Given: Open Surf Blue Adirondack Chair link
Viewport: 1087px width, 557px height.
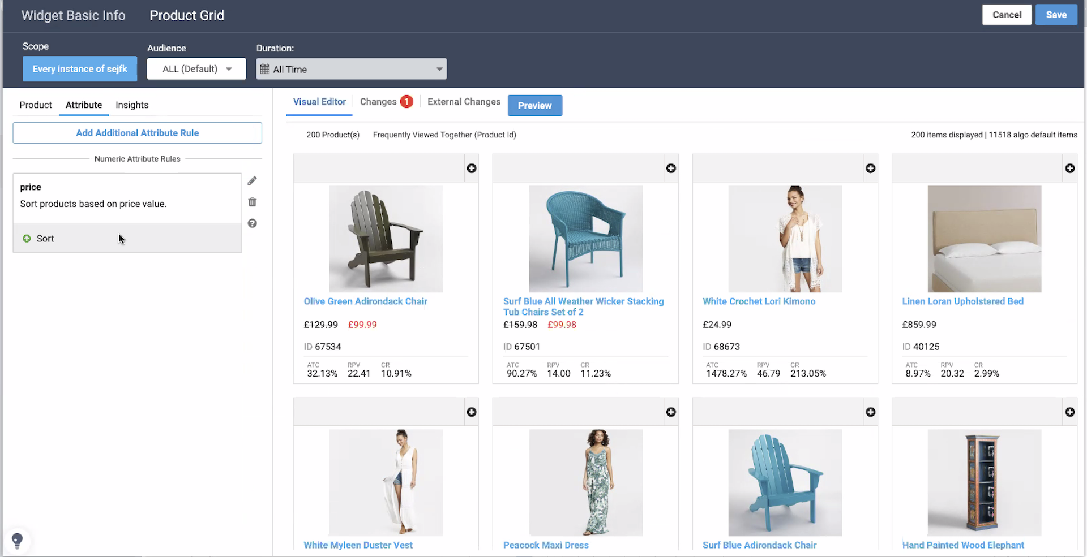Looking at the screenshot, I should click(x=759, y=545).
